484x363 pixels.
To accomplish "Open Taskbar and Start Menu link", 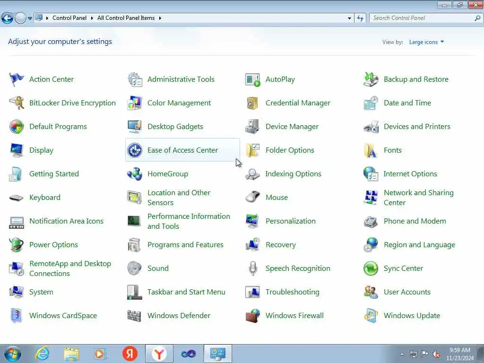I will (186, 292).
